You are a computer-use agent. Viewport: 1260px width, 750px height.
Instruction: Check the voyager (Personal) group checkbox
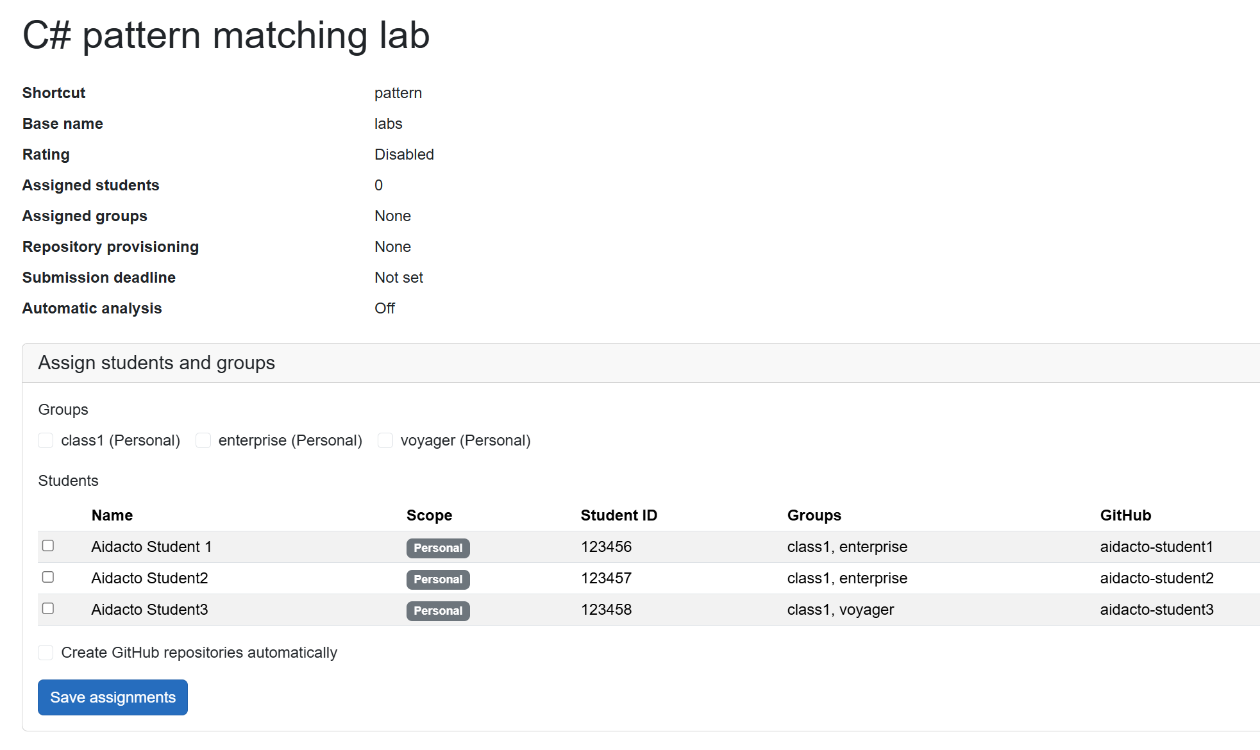point(385,440)
